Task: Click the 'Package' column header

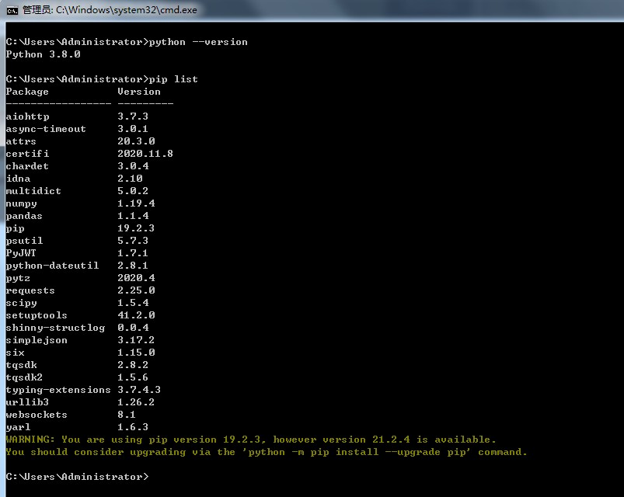Action: (27, 92)
